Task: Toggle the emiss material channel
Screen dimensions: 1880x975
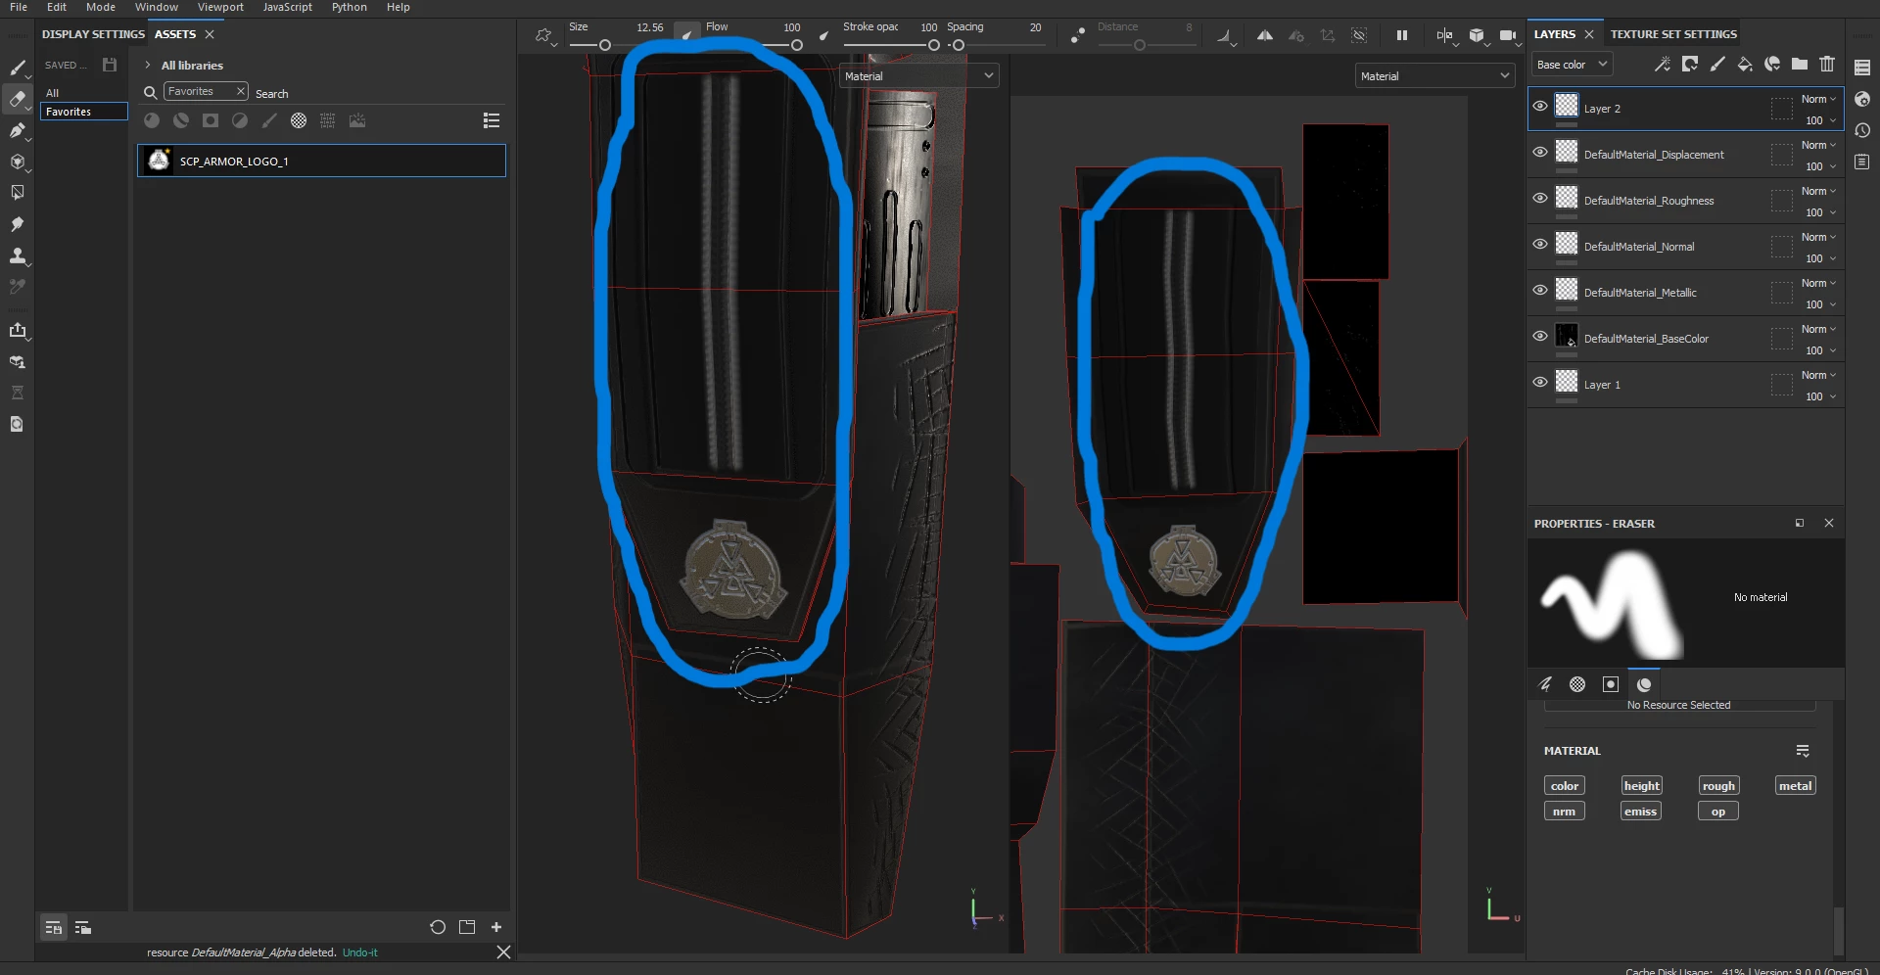Action: point(1640,812)
